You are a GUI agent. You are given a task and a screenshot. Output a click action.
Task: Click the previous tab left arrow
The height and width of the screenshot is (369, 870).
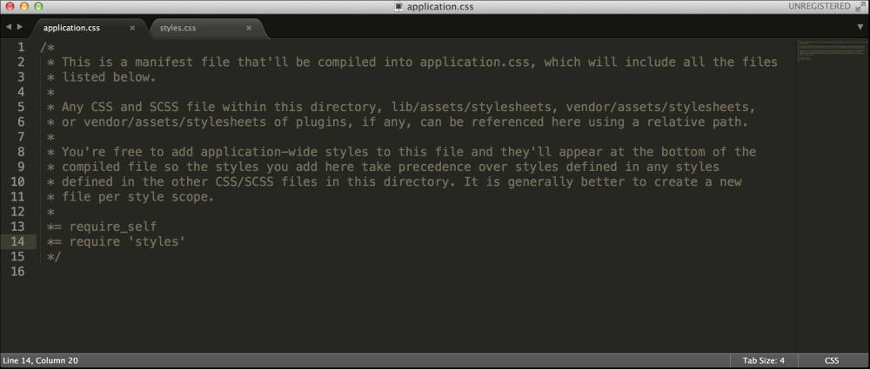pyautogui.click(x=8, y=27)
